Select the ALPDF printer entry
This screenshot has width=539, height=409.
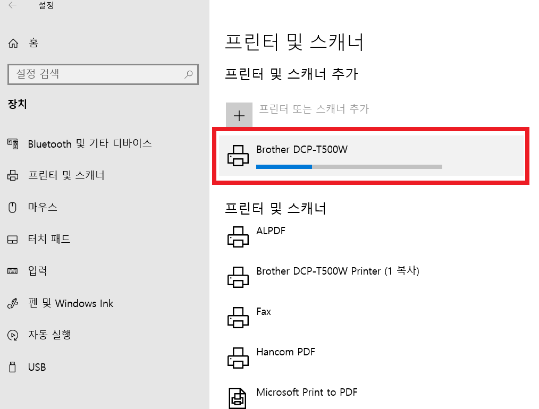tap(271, 231)
